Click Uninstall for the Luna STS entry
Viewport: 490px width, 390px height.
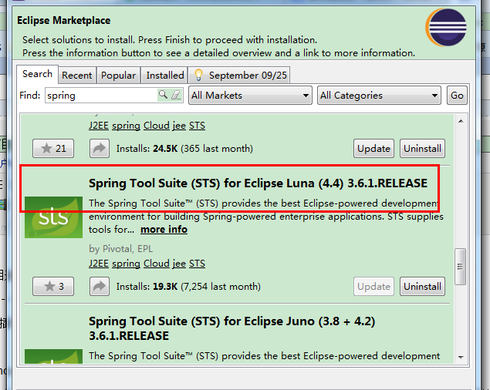[x=423, y=286]
